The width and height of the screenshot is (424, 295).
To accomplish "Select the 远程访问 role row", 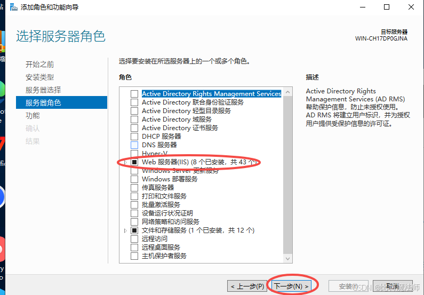I will click(x=155, y=239).
